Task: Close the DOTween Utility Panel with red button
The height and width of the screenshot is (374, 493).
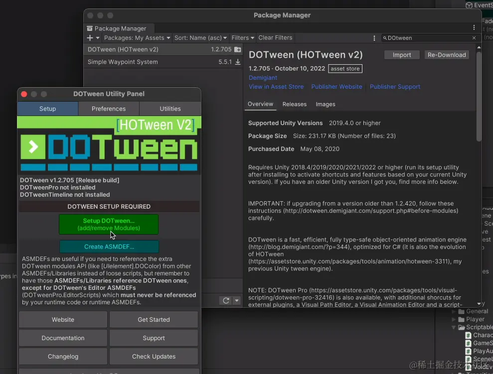Action: coord(24,94)
